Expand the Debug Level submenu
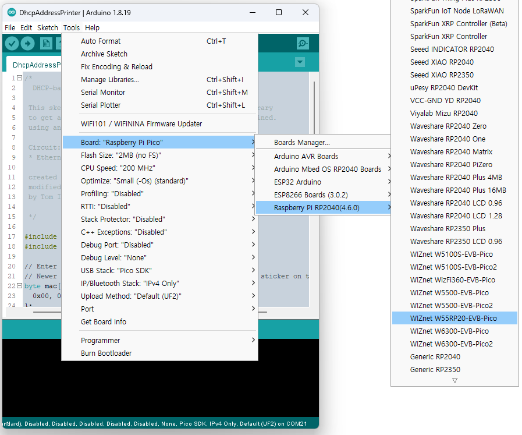The image size is (522, 435). coord(160,258)
